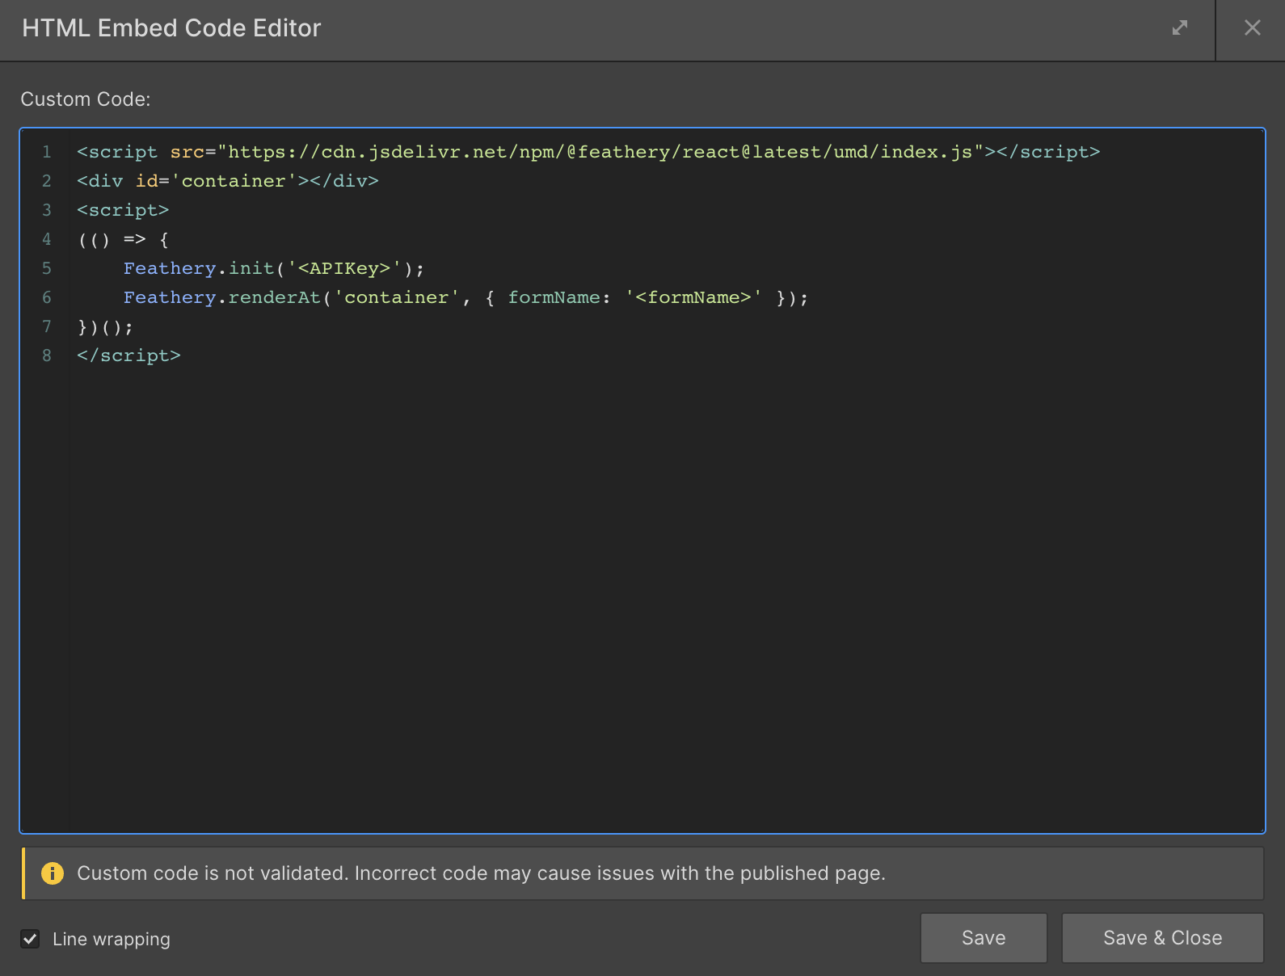This screenshot has height=976, width=1285.
Task: Click Save & Close button
Action: point(1162,938)
